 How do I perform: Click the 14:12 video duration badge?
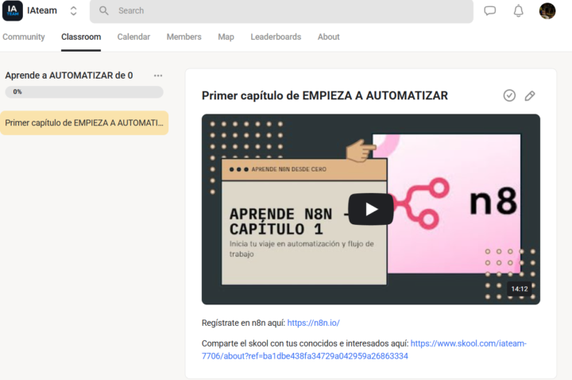coord(520,289)
